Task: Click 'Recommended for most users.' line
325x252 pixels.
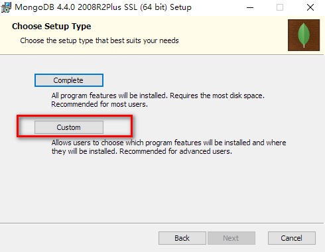Action: [99, 104]
